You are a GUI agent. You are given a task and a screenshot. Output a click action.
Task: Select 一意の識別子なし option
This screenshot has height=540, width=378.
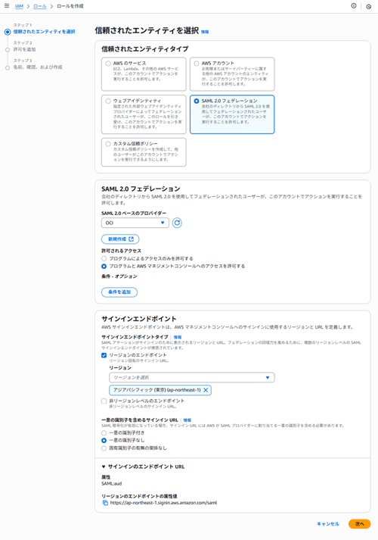[x=104, y=441]
